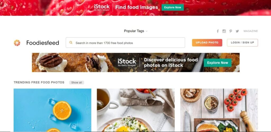Click the Foodiesfeed site name text
Image resolution: width=271 pixels, height=132 pixels.
pyautogui.click(x=43, y=43)
